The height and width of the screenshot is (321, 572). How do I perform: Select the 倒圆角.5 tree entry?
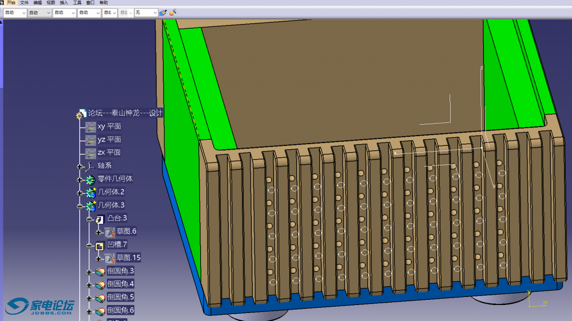[120, 298]
